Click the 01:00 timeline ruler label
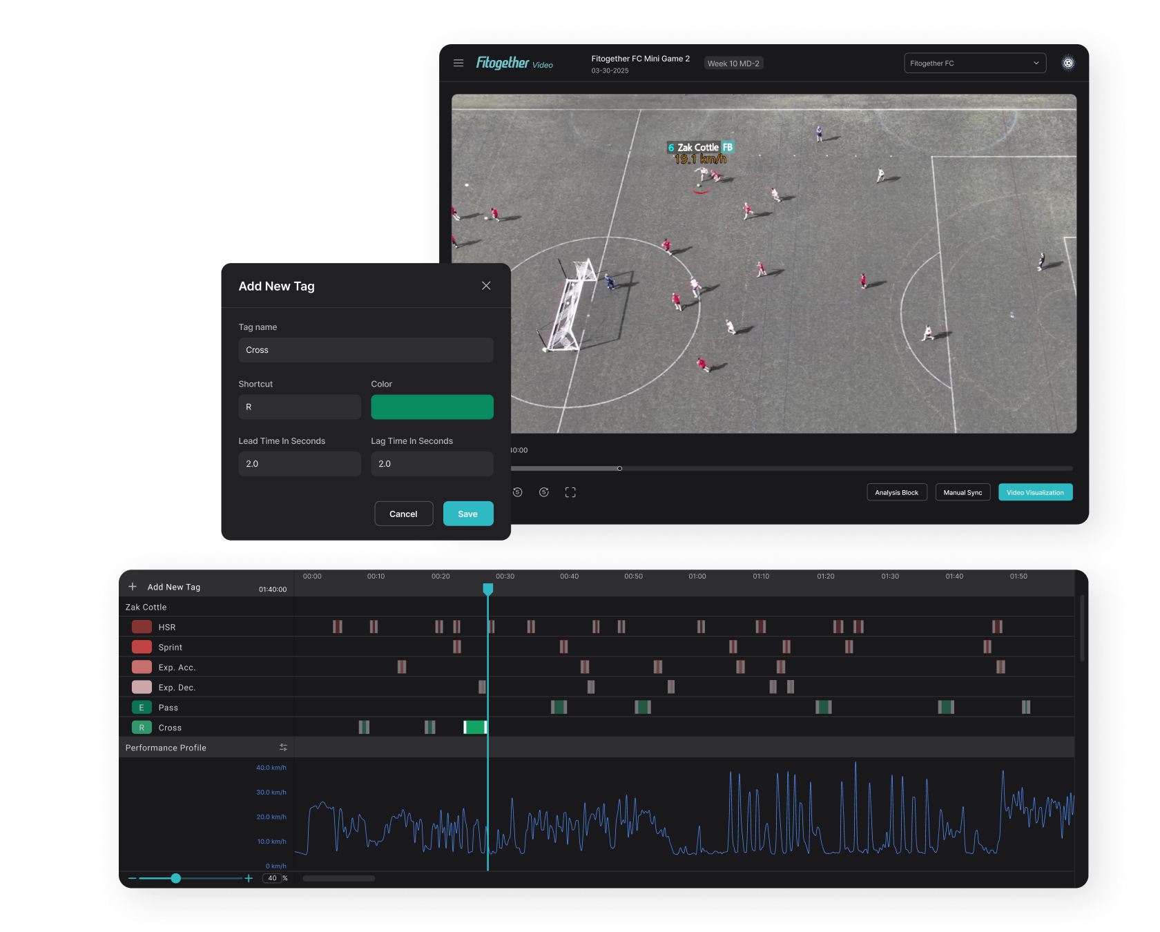The width and height of the screenshot is (1160, 932). click(x=697, y=576)
